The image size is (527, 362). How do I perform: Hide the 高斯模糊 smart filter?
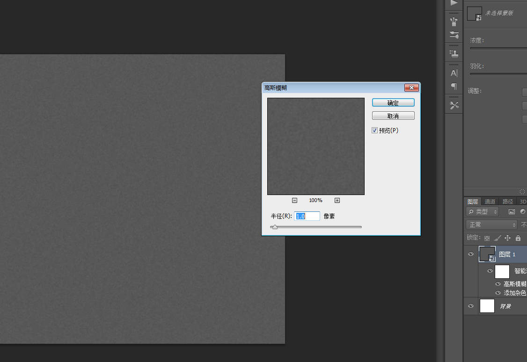[498, 284]
